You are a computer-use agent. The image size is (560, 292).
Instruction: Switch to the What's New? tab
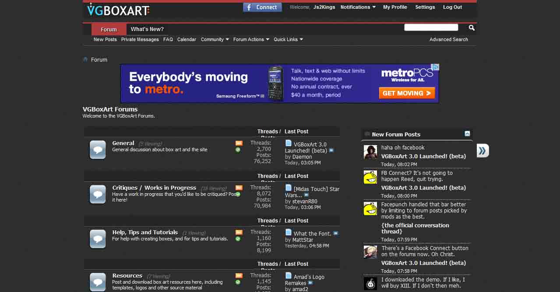pos(147,29)
